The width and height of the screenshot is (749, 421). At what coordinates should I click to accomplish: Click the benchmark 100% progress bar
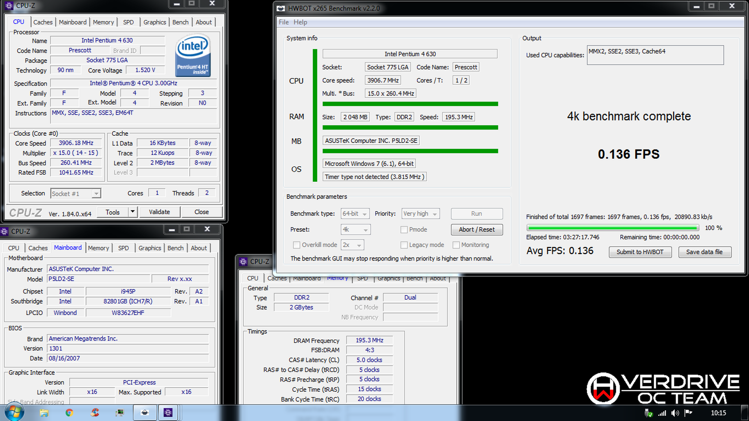point(612,228)
